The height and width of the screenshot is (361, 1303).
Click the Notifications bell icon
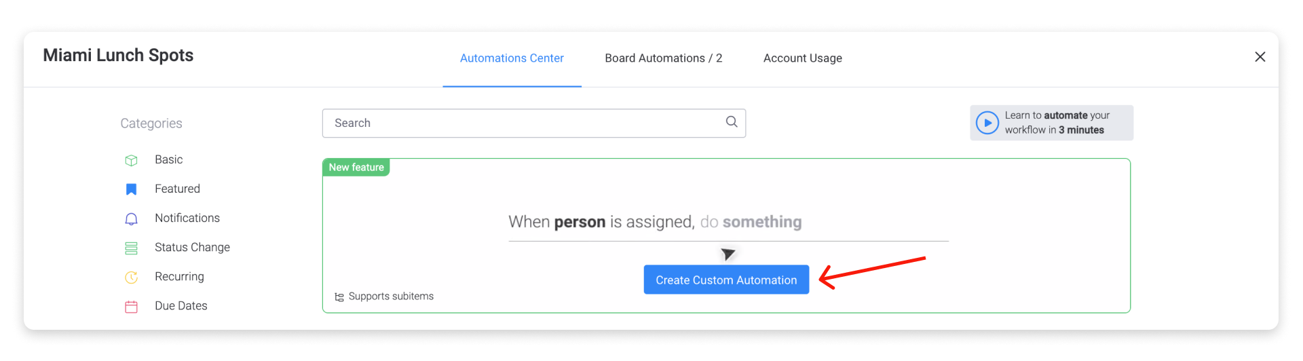[x=131, y=218]
